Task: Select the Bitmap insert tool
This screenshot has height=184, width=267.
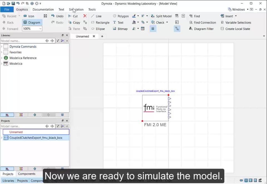Action: pos(120,29)
